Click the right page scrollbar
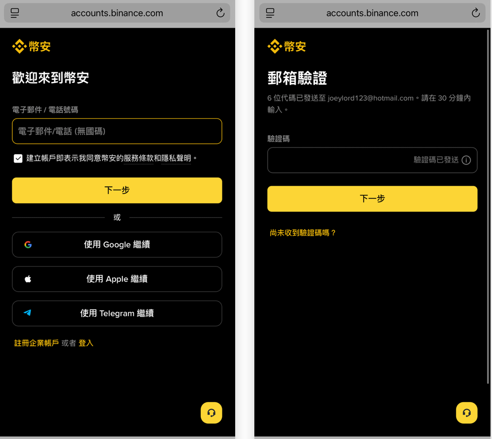 click(x=488, y=206)
